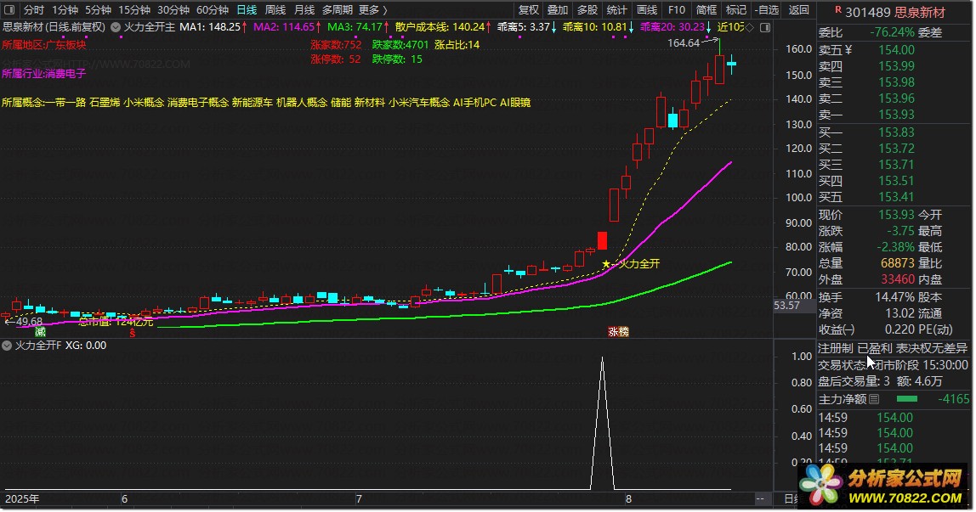Click the 涨停数: 52 text
The height and width of the screenshot is (512, 976).
click(x=336, y=59)
